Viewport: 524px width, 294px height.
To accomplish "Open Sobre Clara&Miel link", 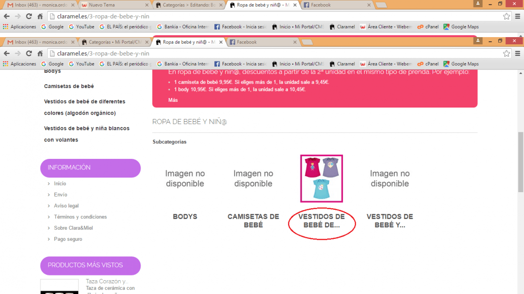I will (x=73, y=228).
